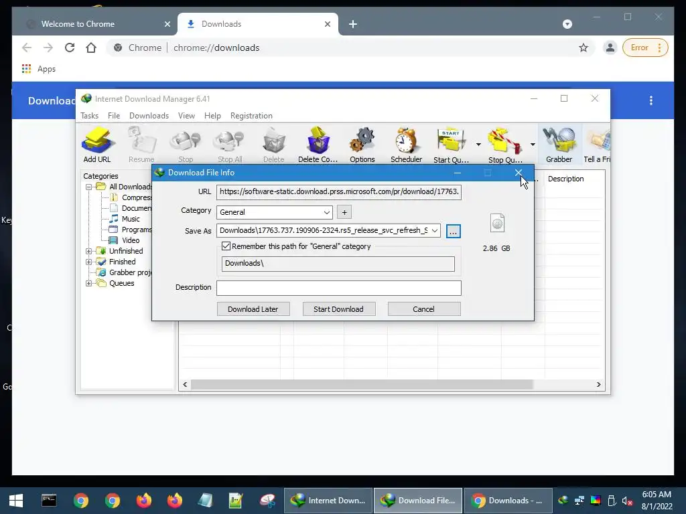Click the Chrome Error button
The image size is (686, 514).
pos(645,48)
